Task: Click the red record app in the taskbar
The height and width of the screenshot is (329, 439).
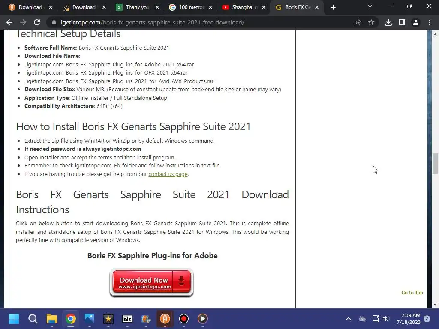Action: [x=184, y=319]
